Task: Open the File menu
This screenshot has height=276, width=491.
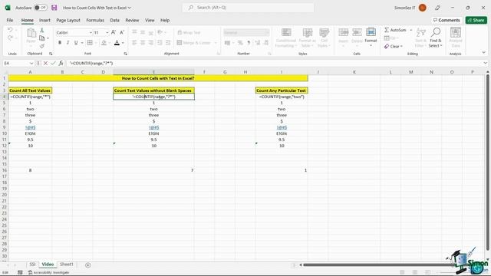Action: click(10, 20)
